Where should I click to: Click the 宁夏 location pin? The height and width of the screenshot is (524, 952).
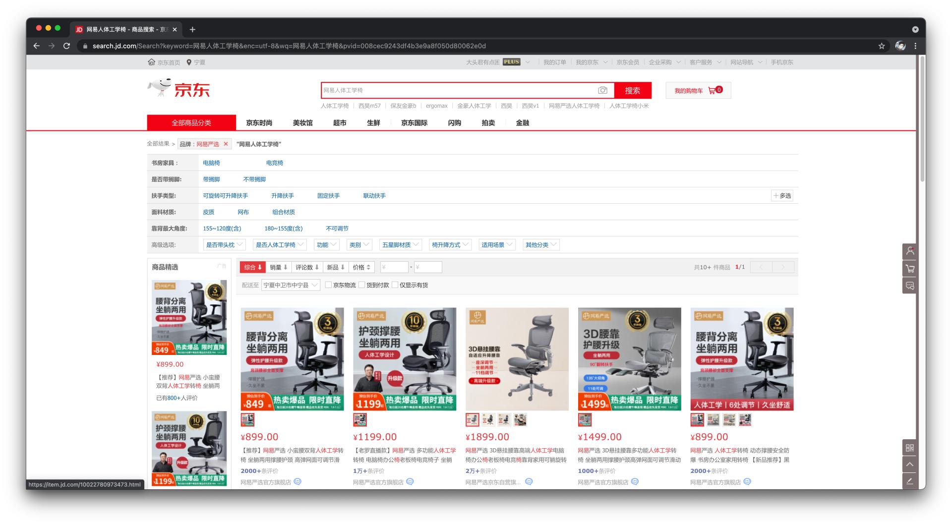pos(189,62)
